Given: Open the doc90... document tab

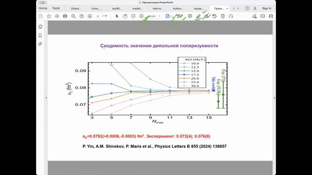Looking at the screenshot, I should 117,9.
